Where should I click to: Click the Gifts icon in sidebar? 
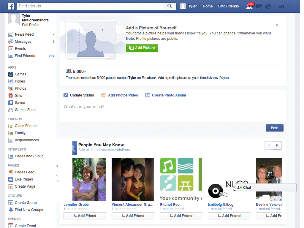[11, 95]
